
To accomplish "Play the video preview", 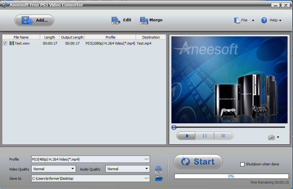I will pos(186,136).
